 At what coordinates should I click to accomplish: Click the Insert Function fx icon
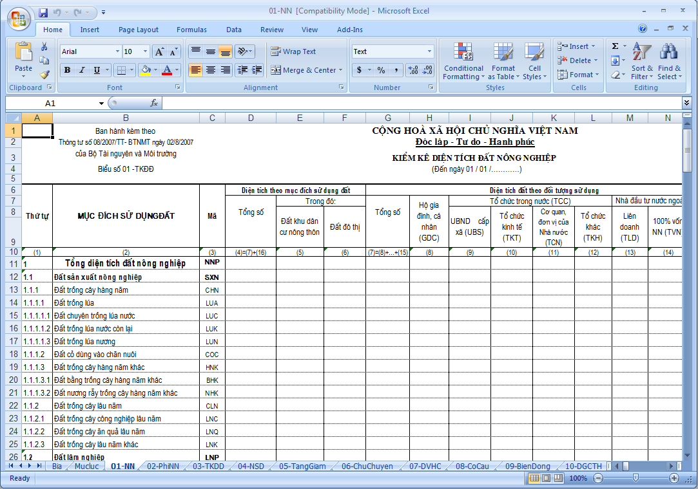click(x=154, y=103)
